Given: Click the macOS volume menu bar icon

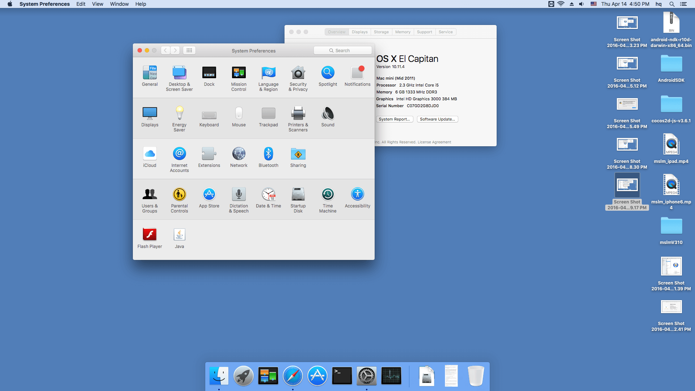Looking at the screenshot, I should (x=581, y=4).
